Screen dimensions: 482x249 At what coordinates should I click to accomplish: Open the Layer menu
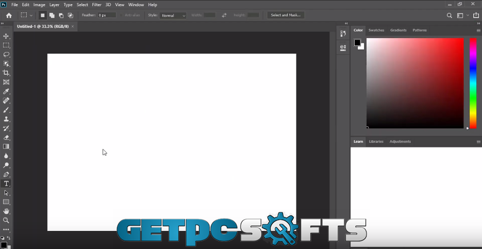(55, 5)
